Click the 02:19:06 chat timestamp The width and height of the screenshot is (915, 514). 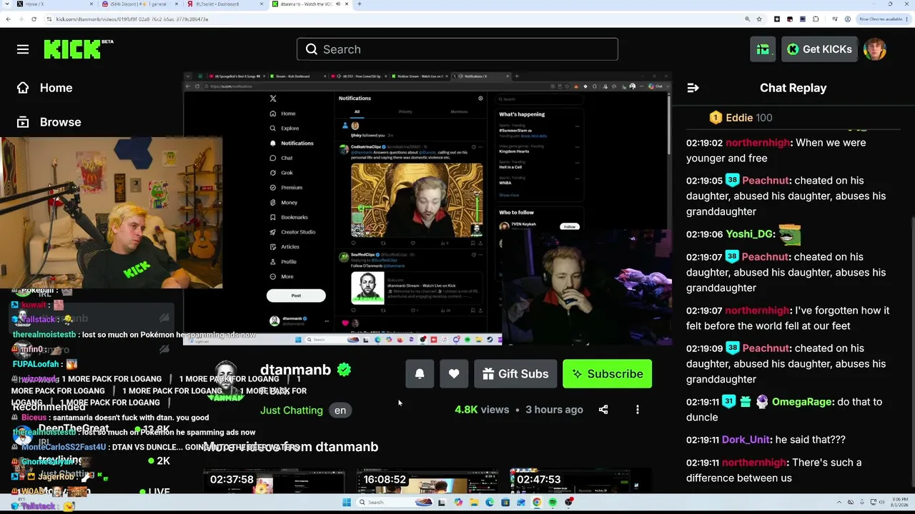[x=703, y=234]
